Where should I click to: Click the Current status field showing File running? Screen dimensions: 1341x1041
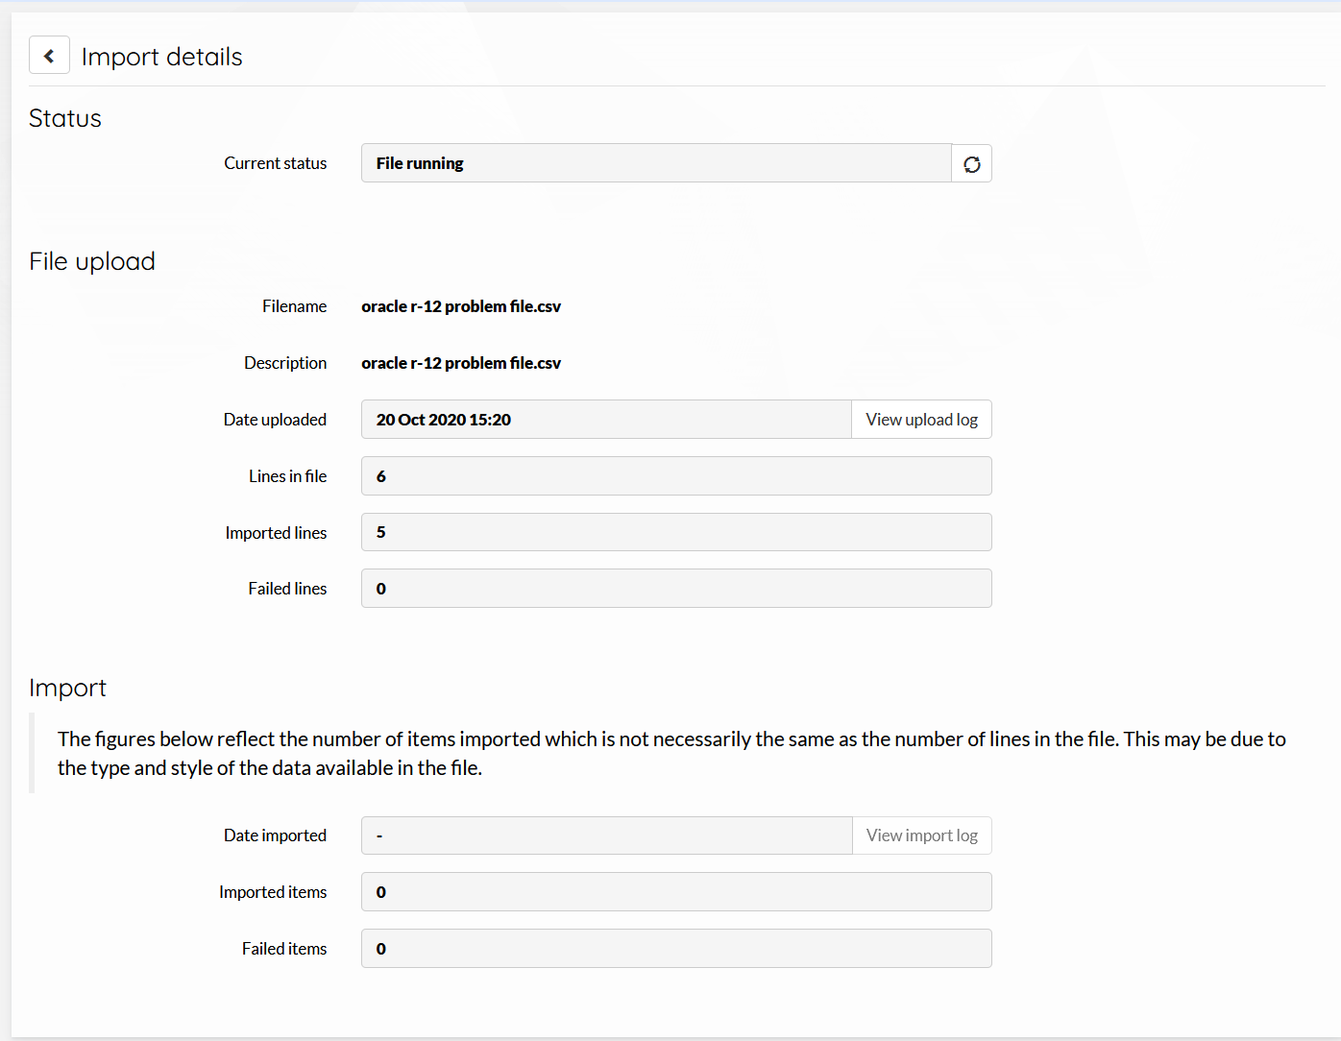(x=656, y=163)
